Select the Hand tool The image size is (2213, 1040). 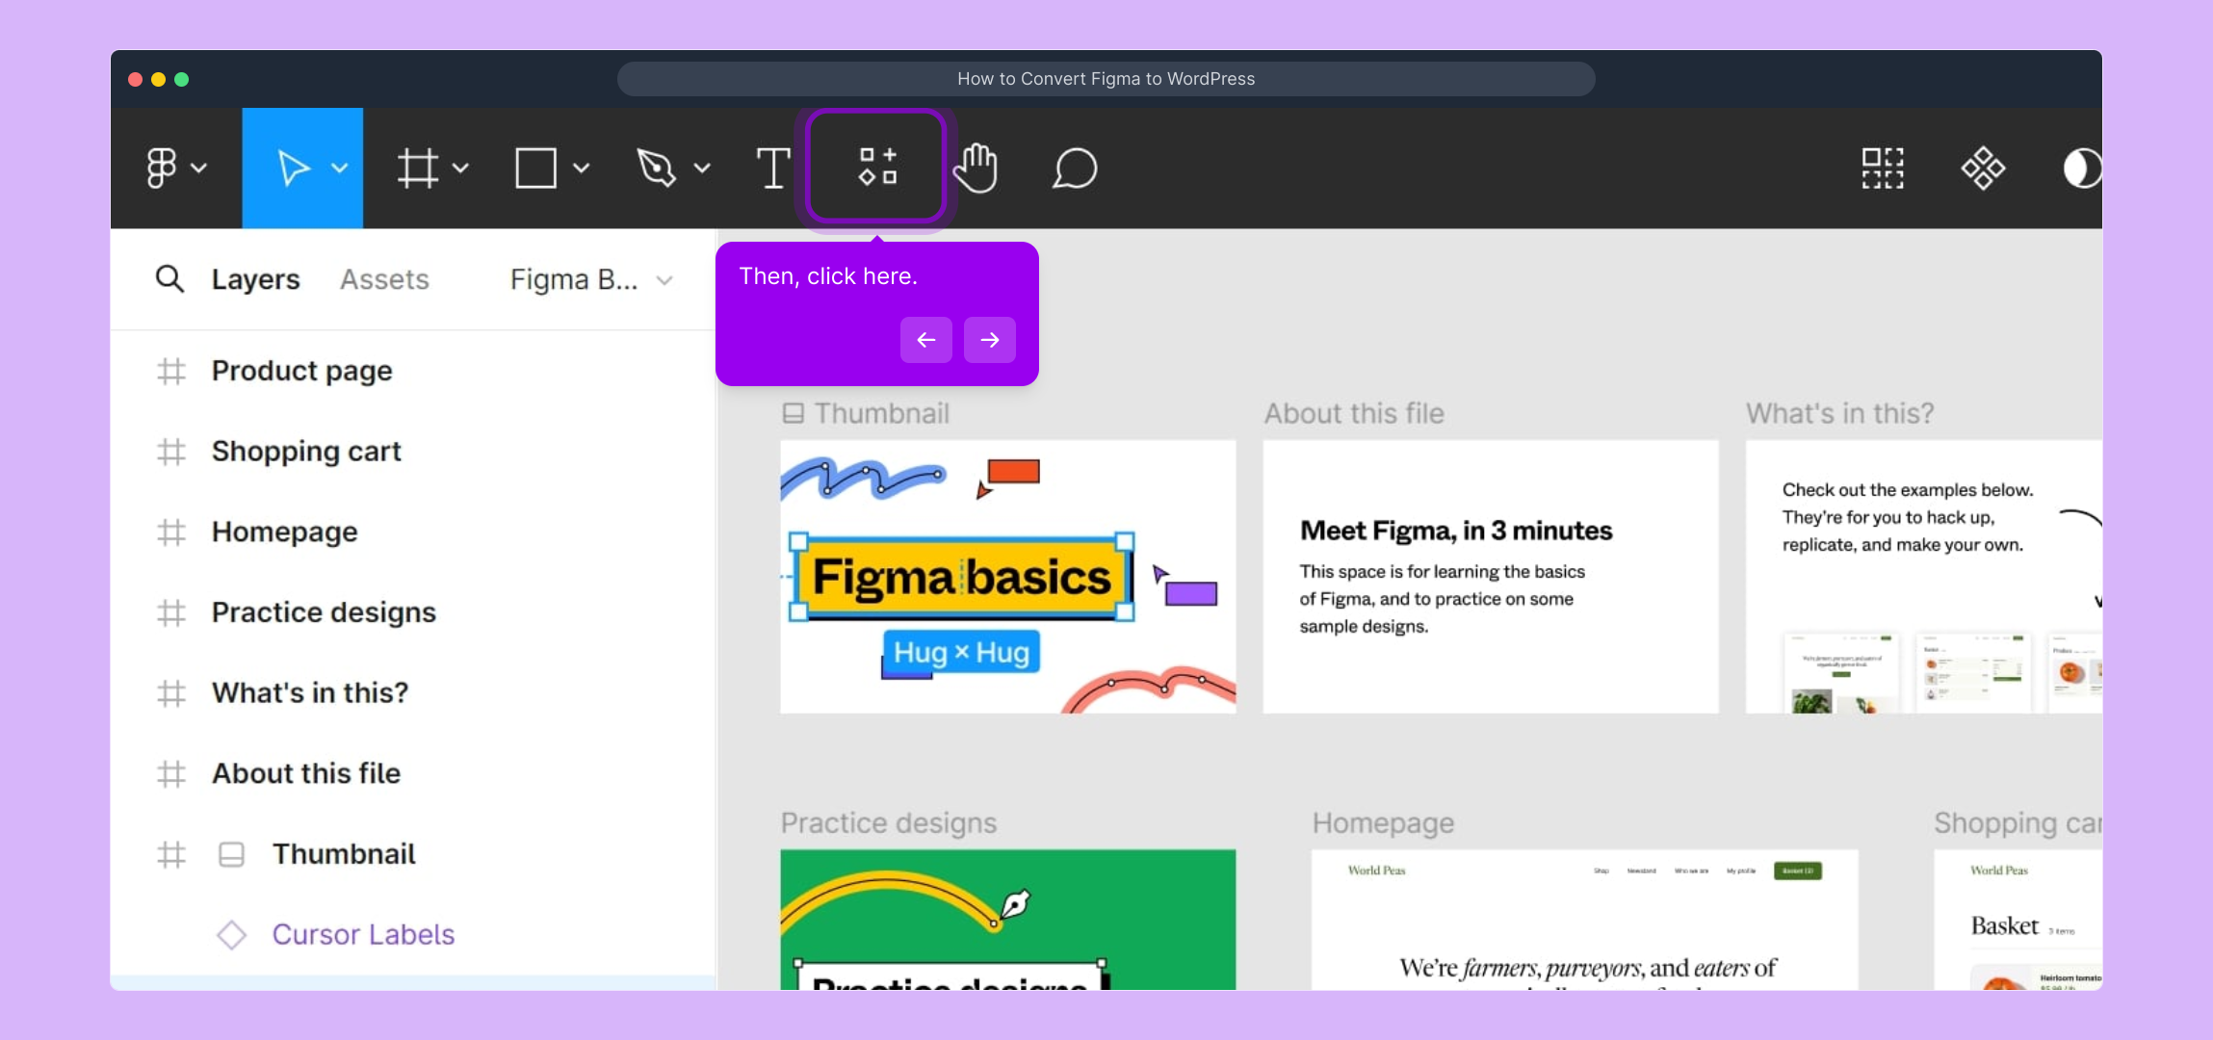976,168
